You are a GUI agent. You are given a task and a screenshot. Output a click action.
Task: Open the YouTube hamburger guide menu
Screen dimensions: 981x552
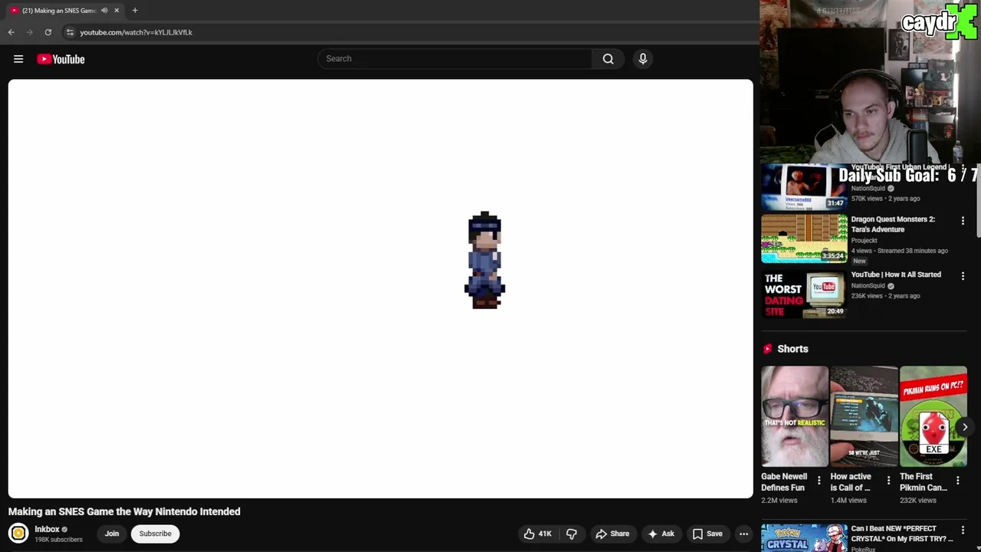(18, 59)
